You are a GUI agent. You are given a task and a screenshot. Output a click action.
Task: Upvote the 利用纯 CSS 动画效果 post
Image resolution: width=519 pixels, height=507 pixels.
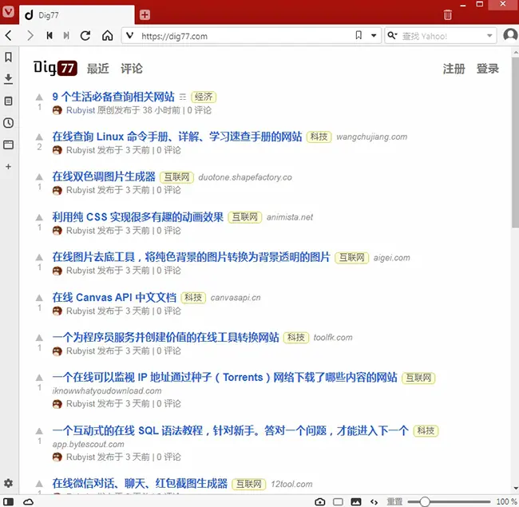tap(39, 217)
